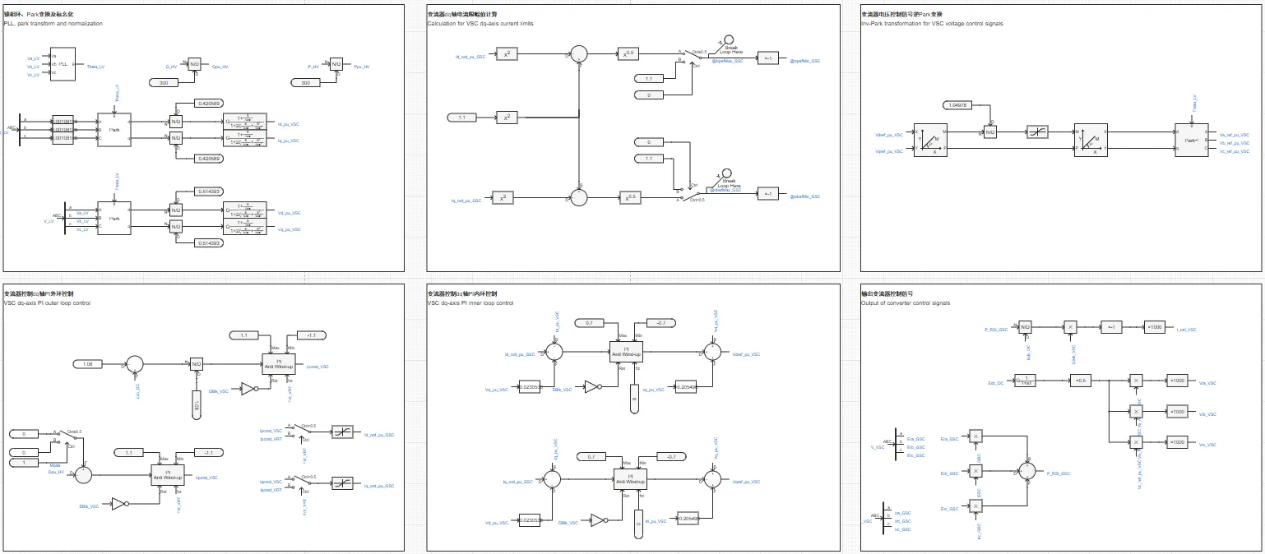This screenshot has height=554, width=1265.
Task: Click the Theta_LV output label of PLL
Action: [96, 67]
